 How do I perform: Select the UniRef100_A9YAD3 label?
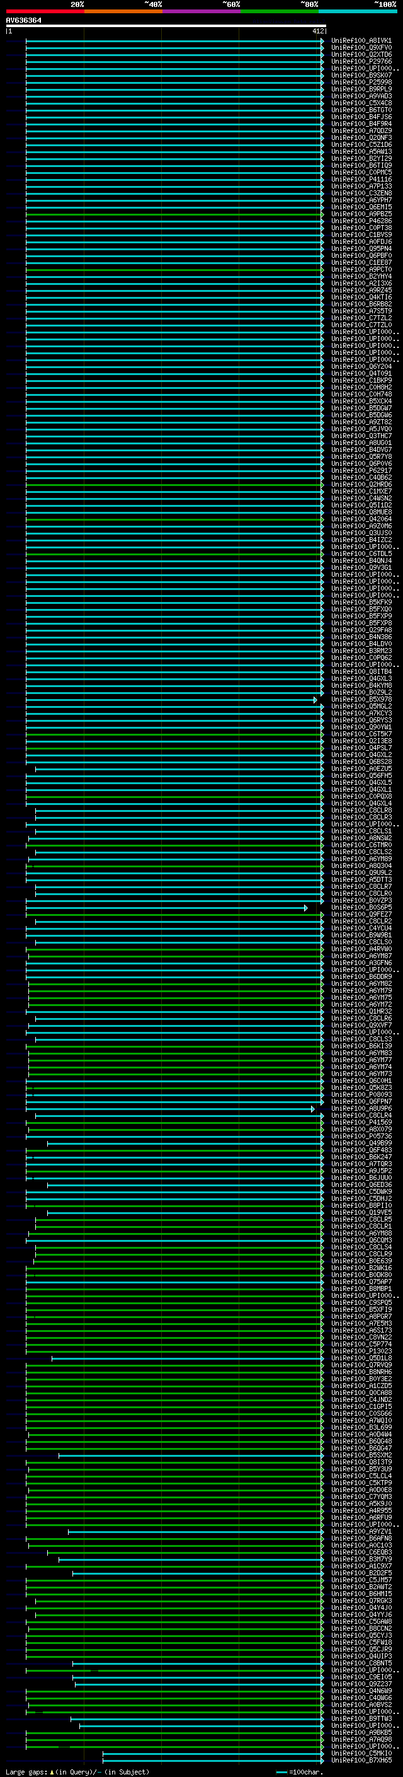click(361, 96)
